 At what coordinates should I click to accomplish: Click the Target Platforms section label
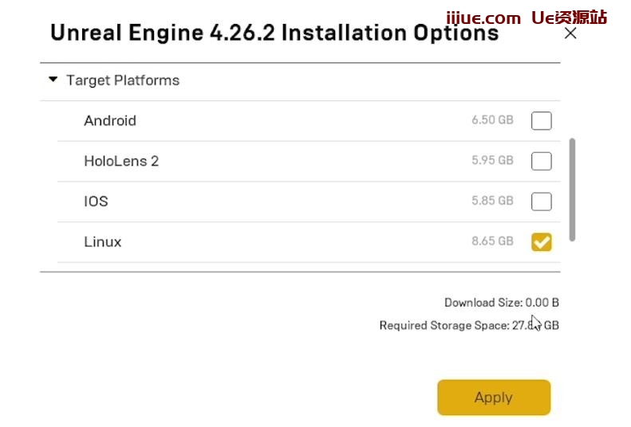pyautogui.click(x=123, y=80)
